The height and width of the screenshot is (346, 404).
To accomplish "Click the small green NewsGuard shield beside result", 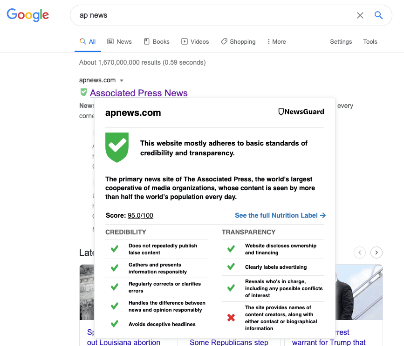I will click(x=83, y=93).
